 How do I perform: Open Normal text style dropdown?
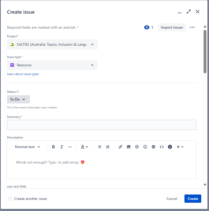tap(27, 147)
